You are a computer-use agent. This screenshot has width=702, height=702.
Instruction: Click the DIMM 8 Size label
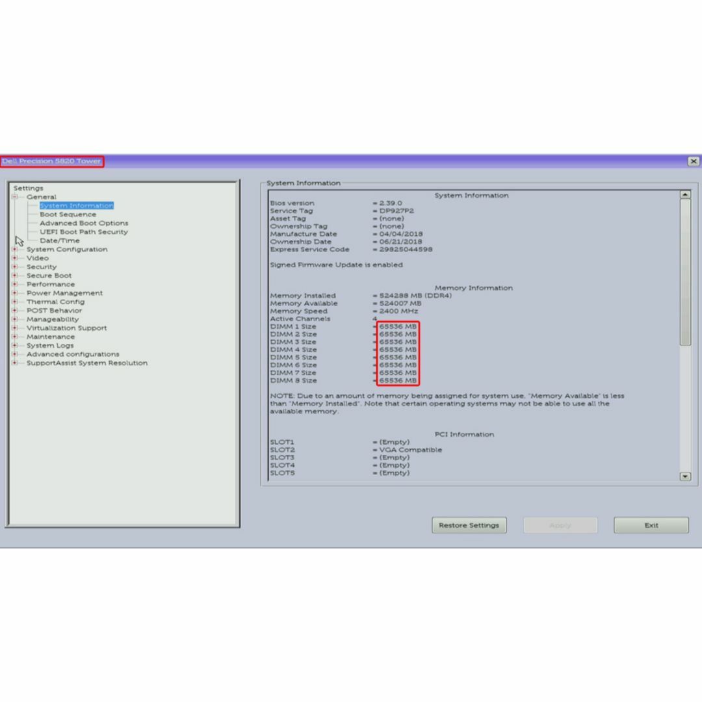(x=293, y=380)
